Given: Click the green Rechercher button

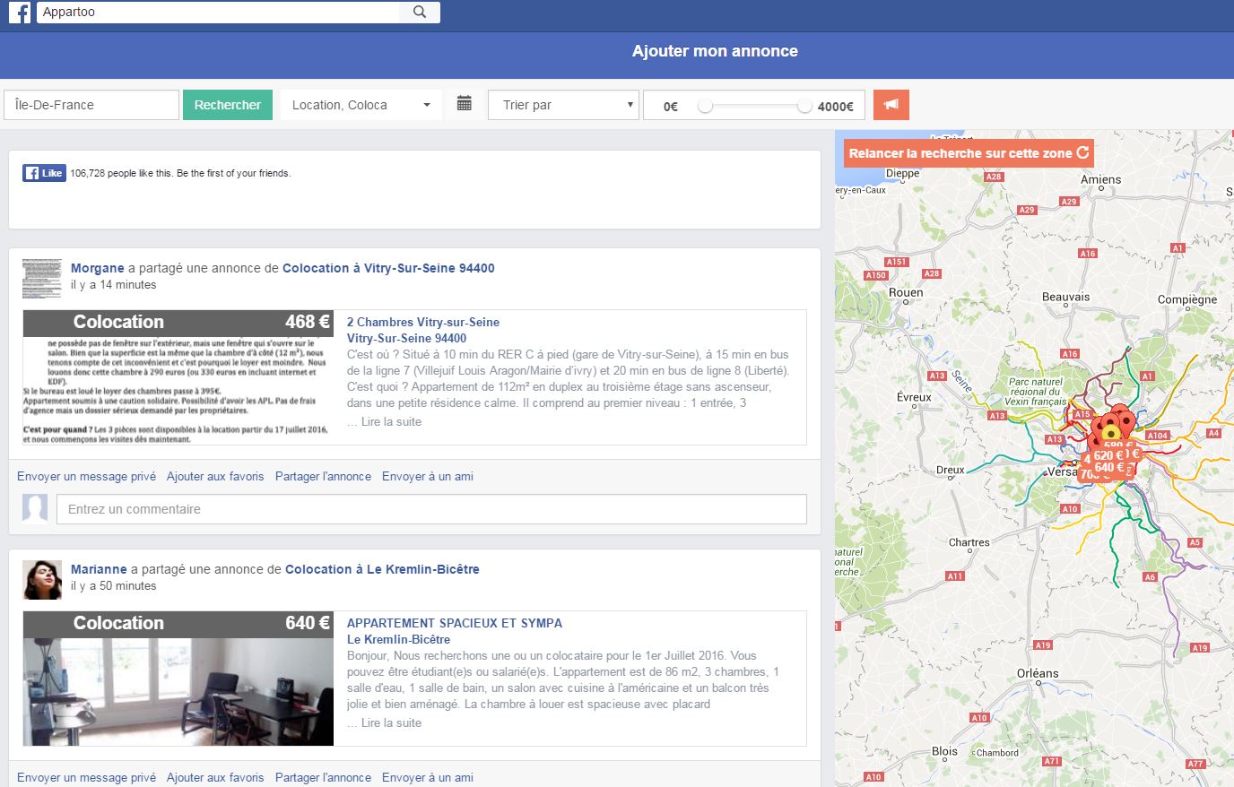Looking at the screenshot, I should pyautogui.click(x=228, y=105).
